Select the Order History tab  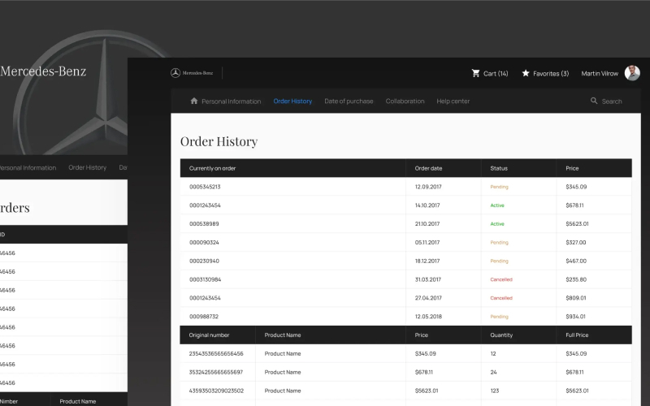point(292,101)
